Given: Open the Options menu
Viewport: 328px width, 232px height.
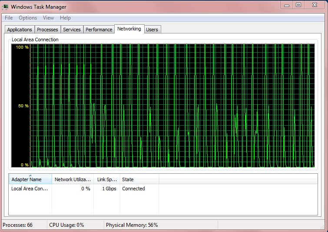Looking at the screenshot, I should pyautogui.click(x=28, y=18).
